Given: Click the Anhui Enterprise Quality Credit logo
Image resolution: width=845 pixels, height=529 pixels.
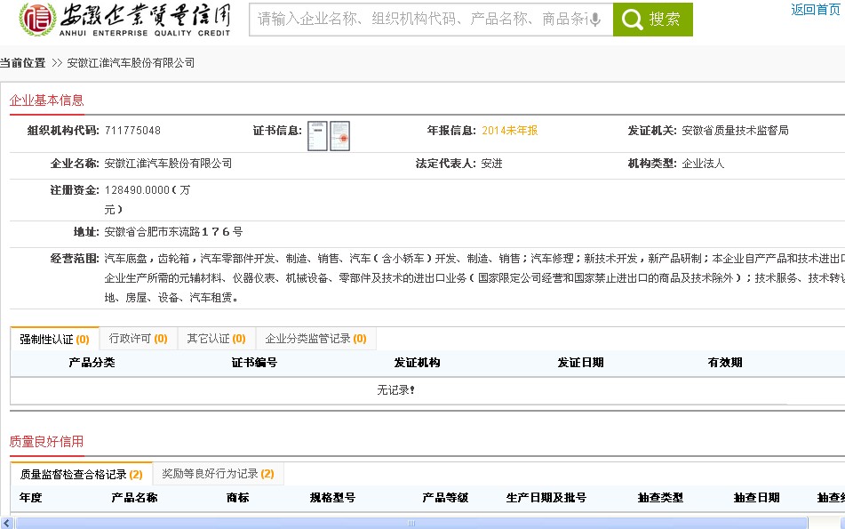Looking at the screenshot, I should [125, 19].
